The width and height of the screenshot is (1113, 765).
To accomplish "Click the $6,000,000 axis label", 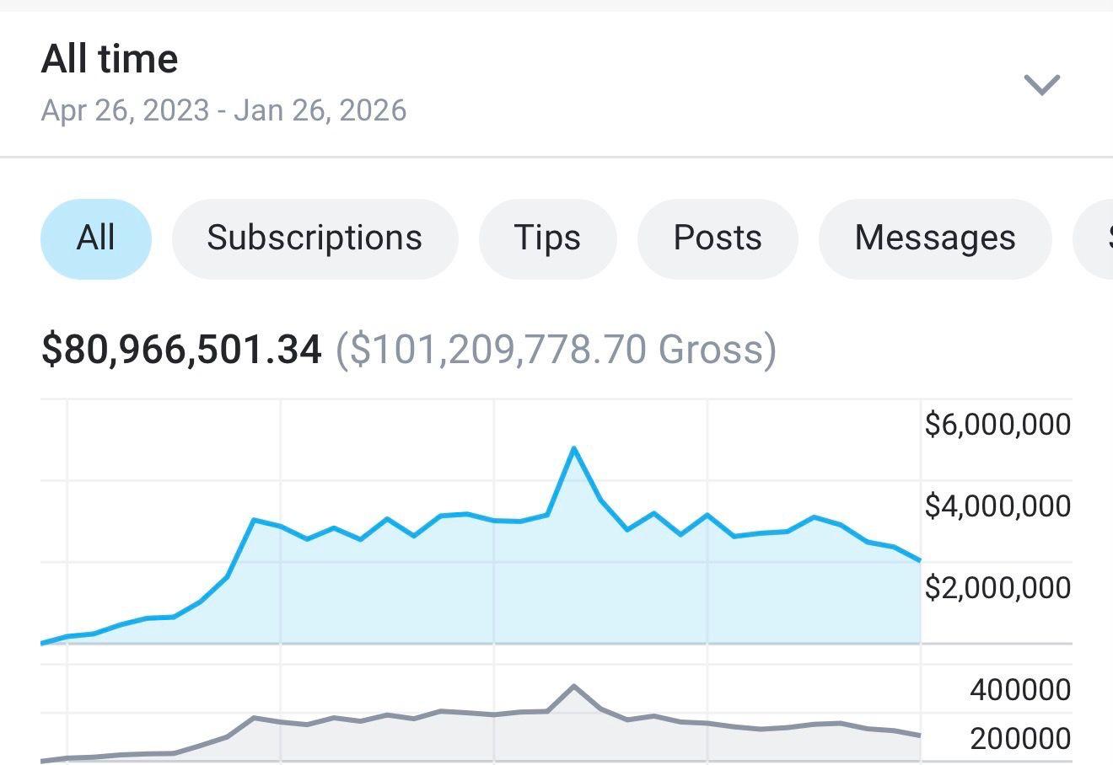I will [x=997, y=424].
